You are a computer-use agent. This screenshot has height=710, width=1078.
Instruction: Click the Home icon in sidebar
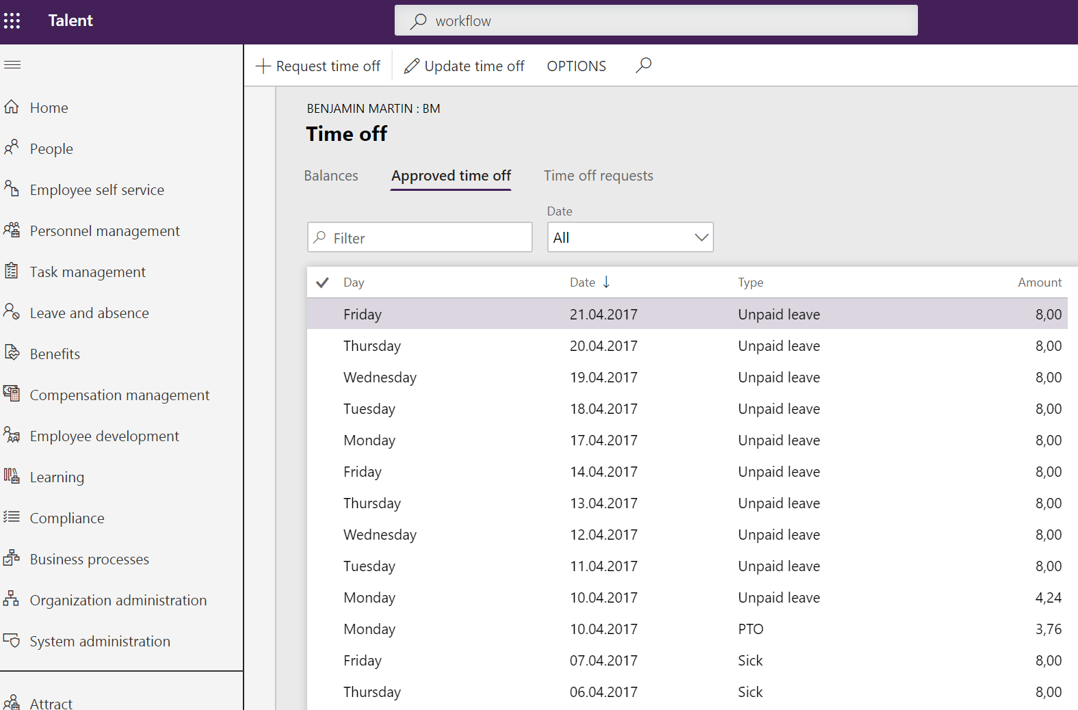tap(12, 107)
